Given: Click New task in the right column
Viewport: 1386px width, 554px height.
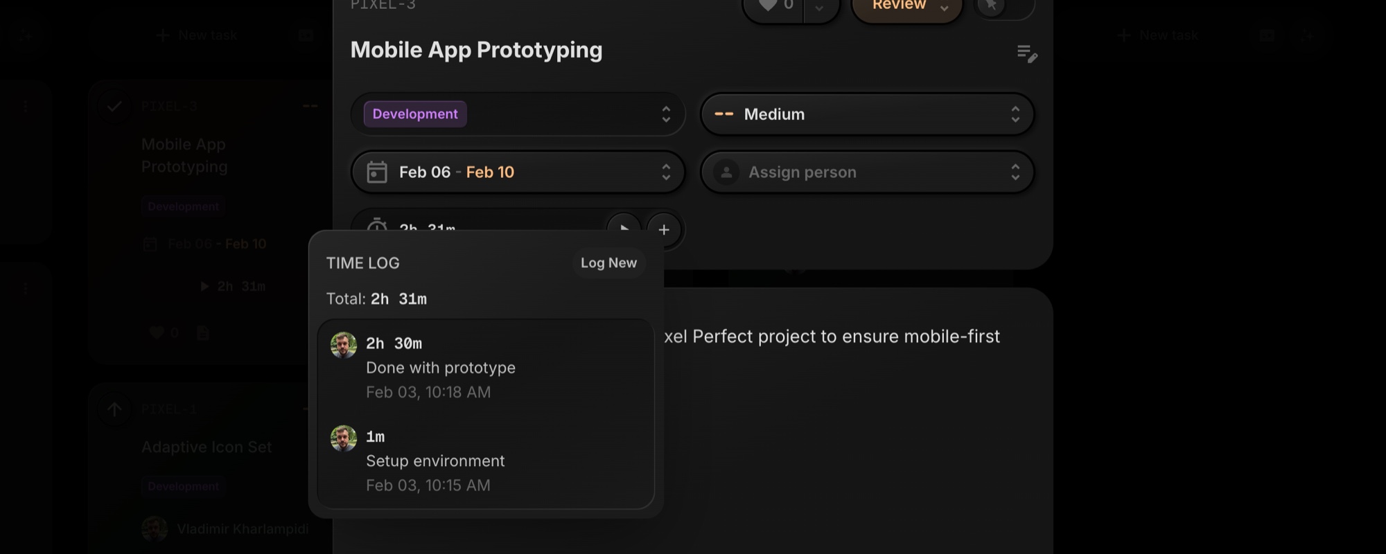Looking at the screenshot, I should [x=1159, y=35].
